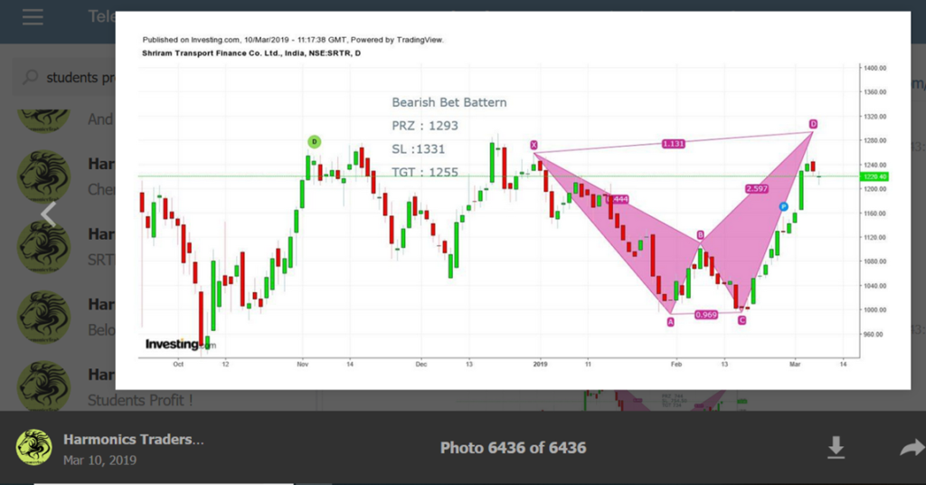Click the lion avatar beside 'Students Profit !'
926x485 pixels.
[43, 385]
